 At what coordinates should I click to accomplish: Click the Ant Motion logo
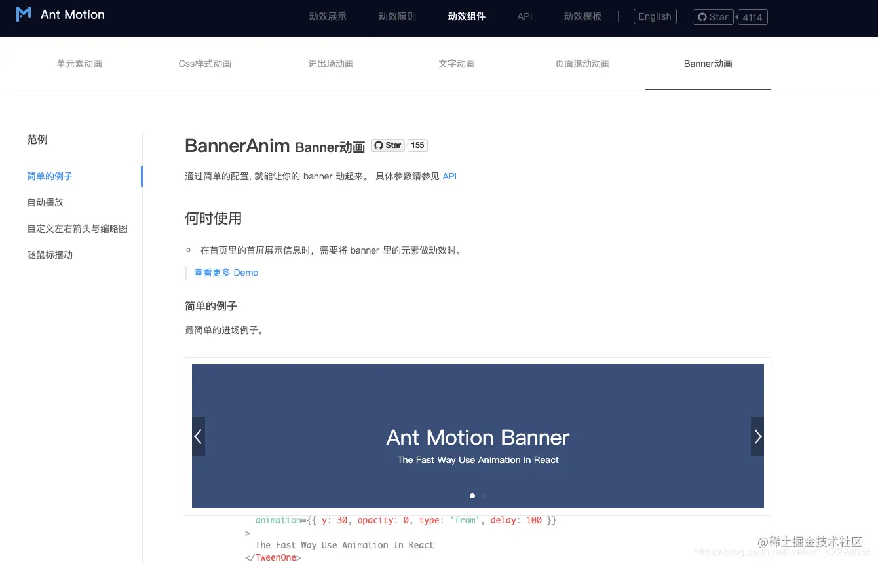60,14
